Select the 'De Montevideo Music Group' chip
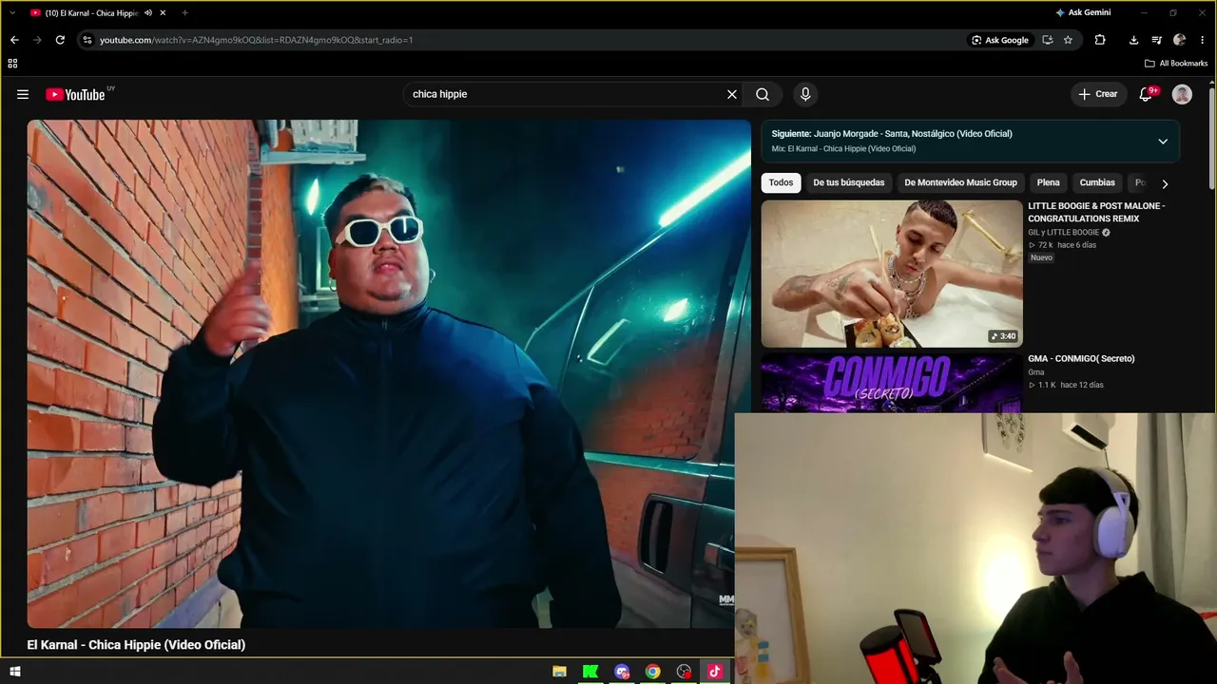 pos(960,182)
